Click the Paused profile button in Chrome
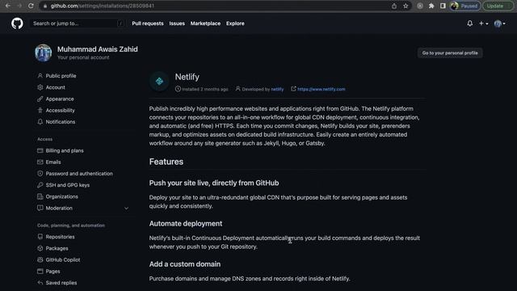Viewport: 517px width, 291px height. tap(465, 6)
